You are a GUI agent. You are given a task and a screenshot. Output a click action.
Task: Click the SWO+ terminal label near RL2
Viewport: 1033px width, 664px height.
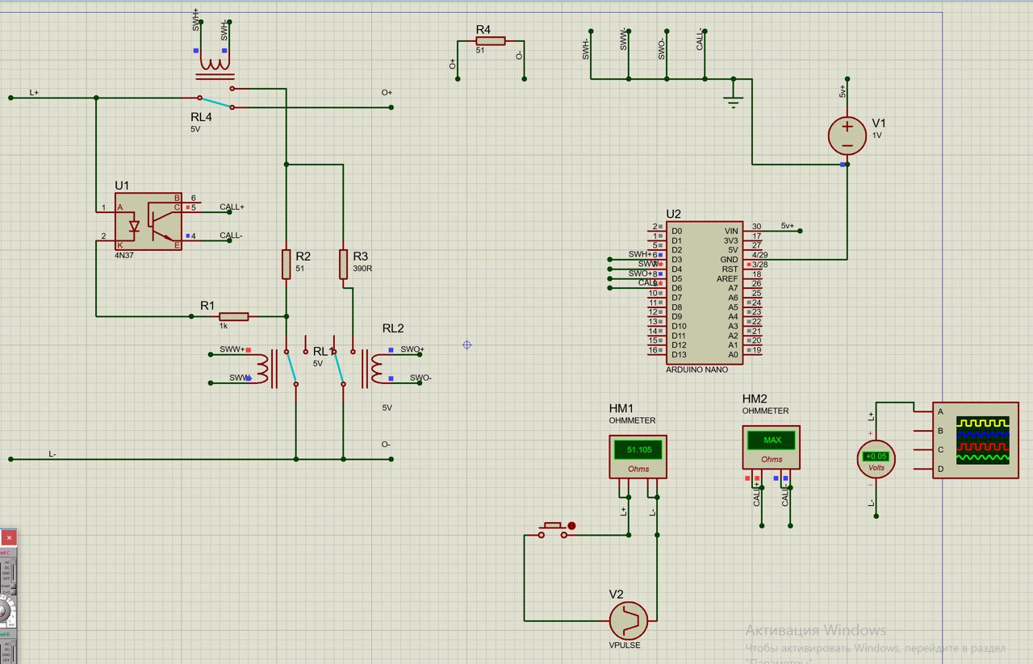click(412, 349)
